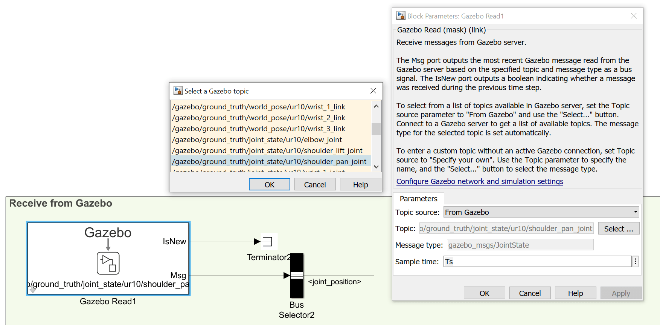Select the world_pose/ur10/wrist_1_link topic
This screenshot has width=660, height=325.
click(x=271, y=107)
